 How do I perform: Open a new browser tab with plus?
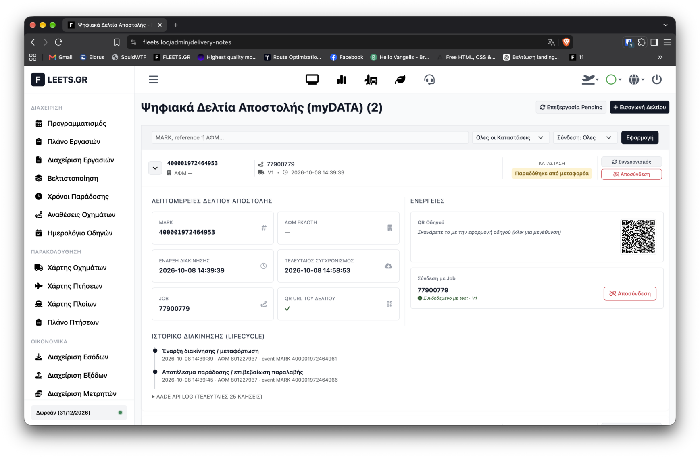pyautogui.click(x=176, y=25)
